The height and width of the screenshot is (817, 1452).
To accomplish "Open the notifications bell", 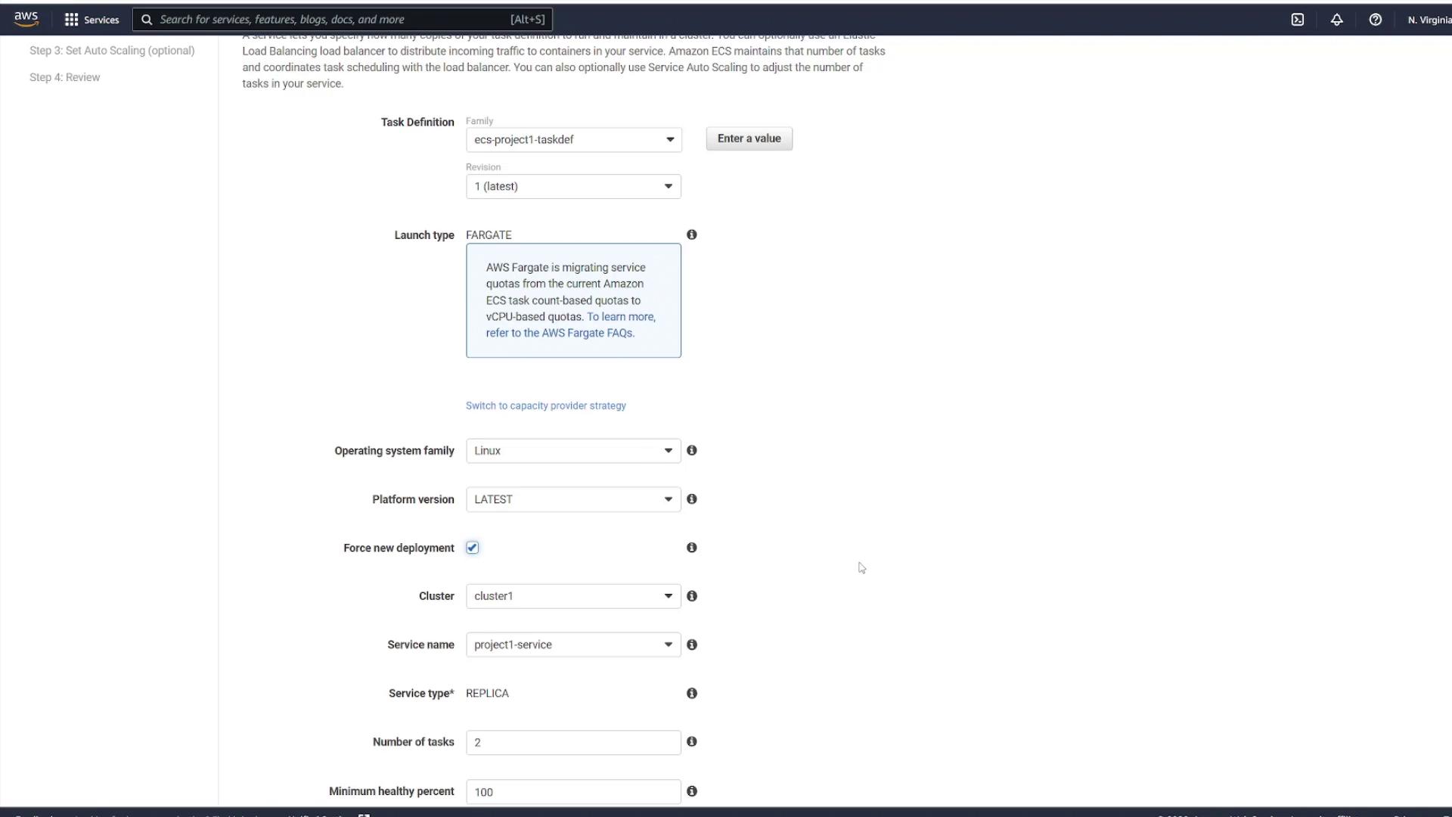I will (1336, 20).
